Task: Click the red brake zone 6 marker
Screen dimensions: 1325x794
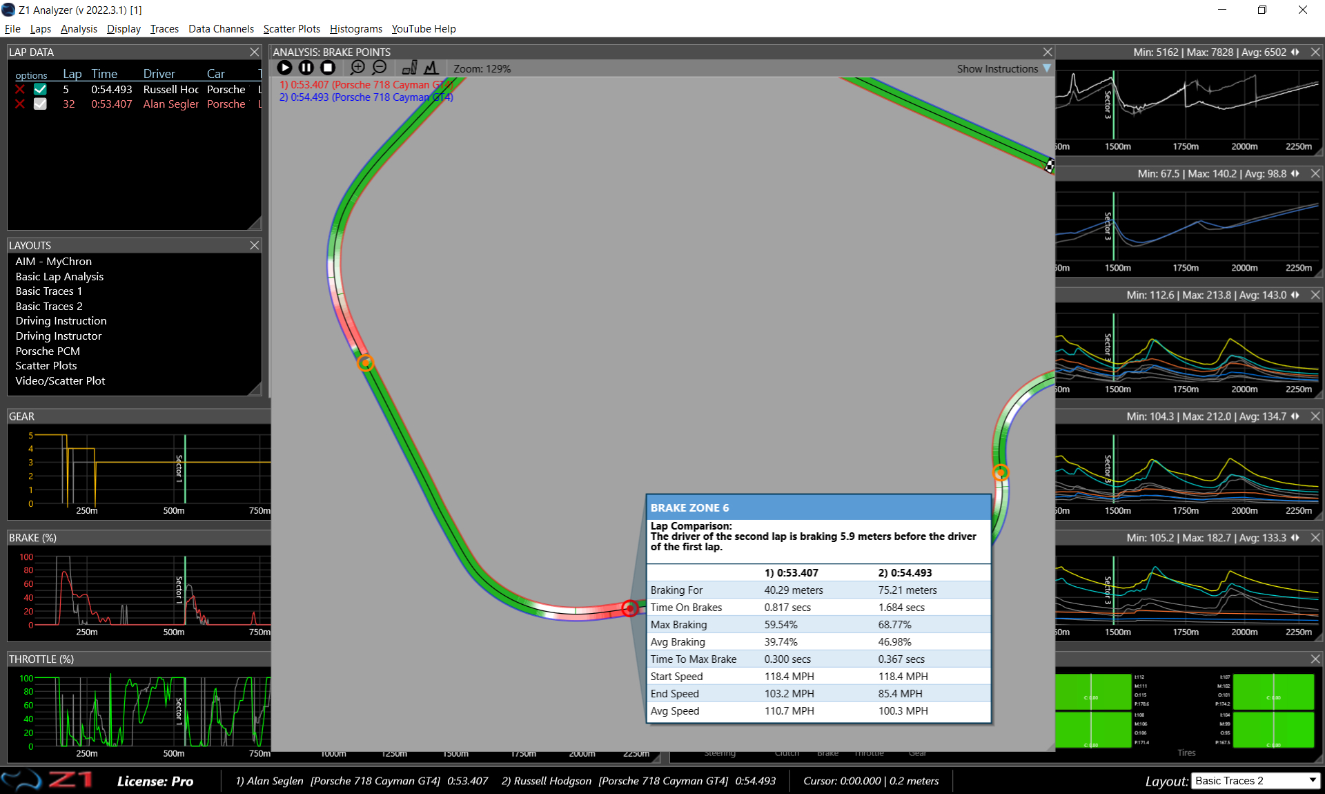Action: [x=629, y=608]
